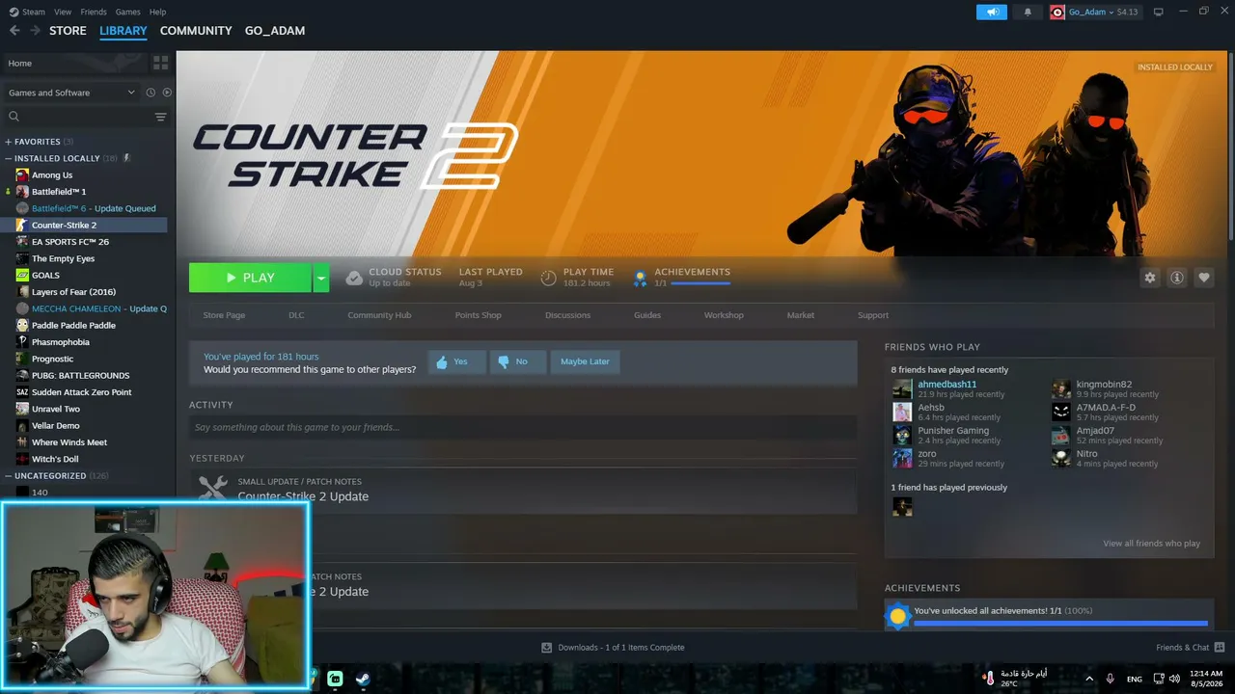
Task: Open the GO_ADAM profile tab
Action: (275, 31)
